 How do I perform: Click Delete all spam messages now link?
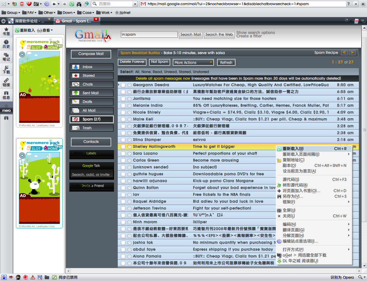[x=163, y=79]
